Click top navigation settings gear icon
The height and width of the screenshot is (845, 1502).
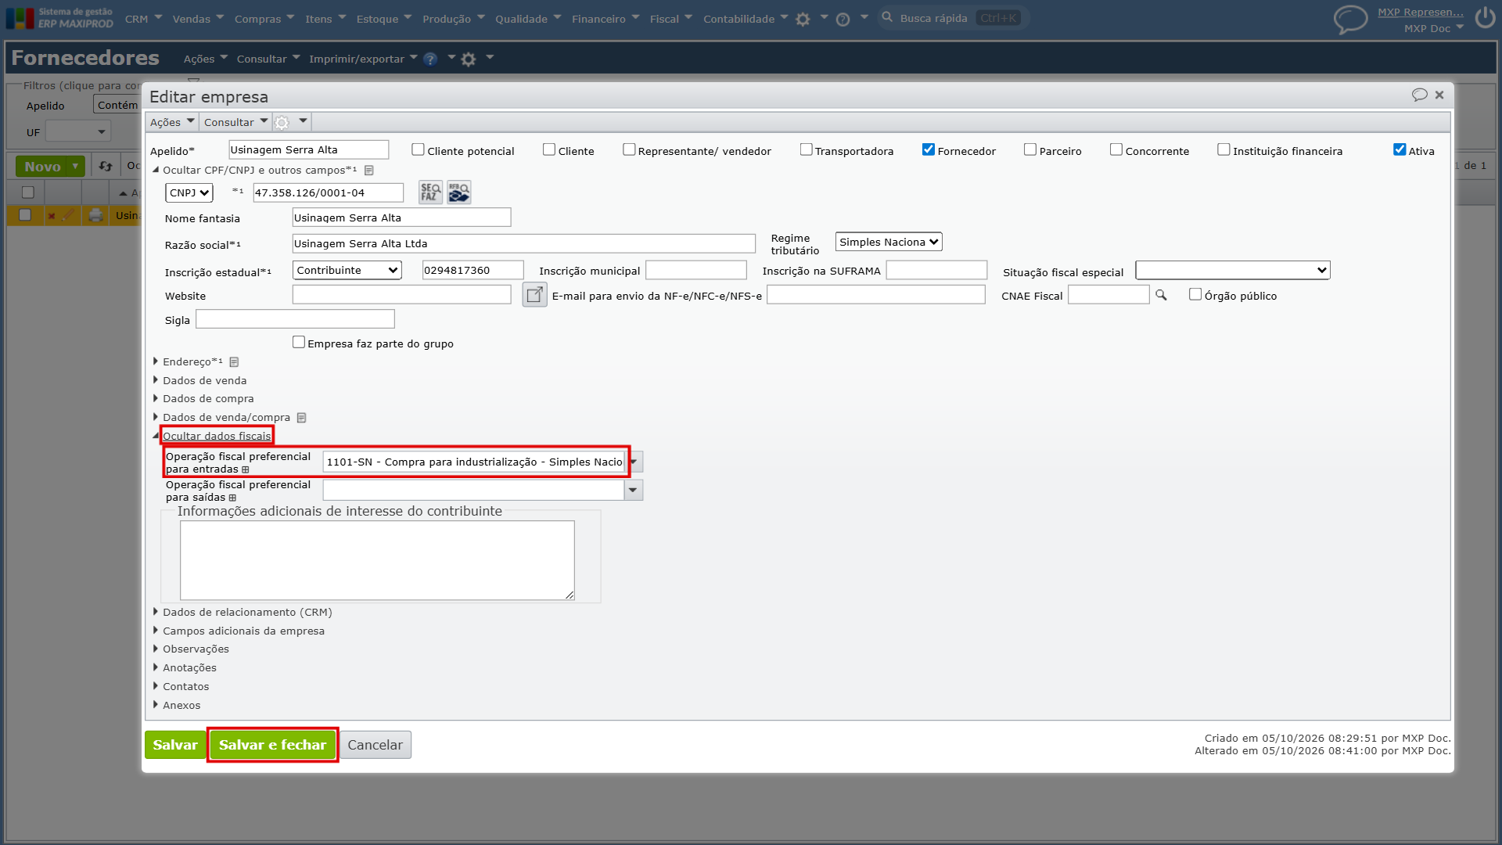tap(803, 19)
